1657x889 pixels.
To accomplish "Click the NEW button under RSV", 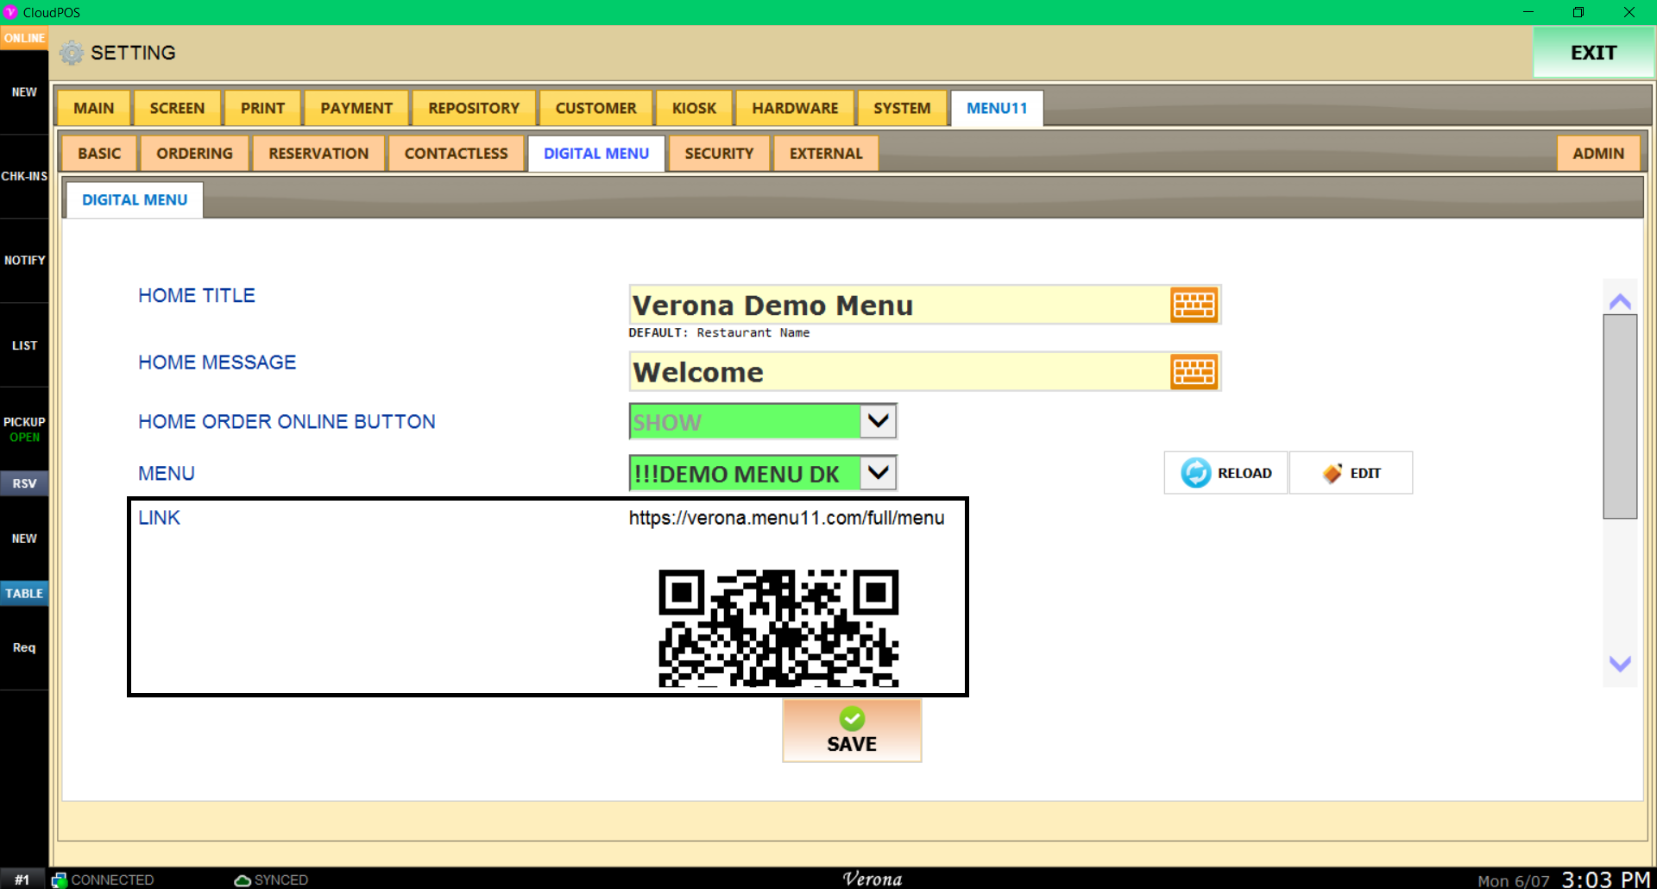I will tap(24, 539).
